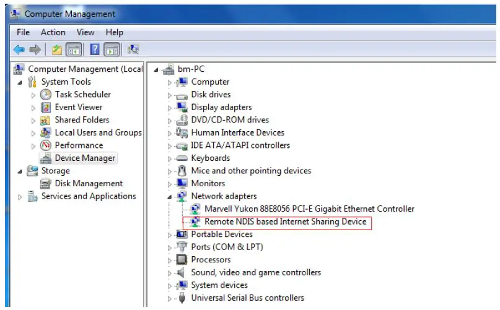Select Performance in the tree
The width and height of the screenshot is (500, 310).
[79, 145]
